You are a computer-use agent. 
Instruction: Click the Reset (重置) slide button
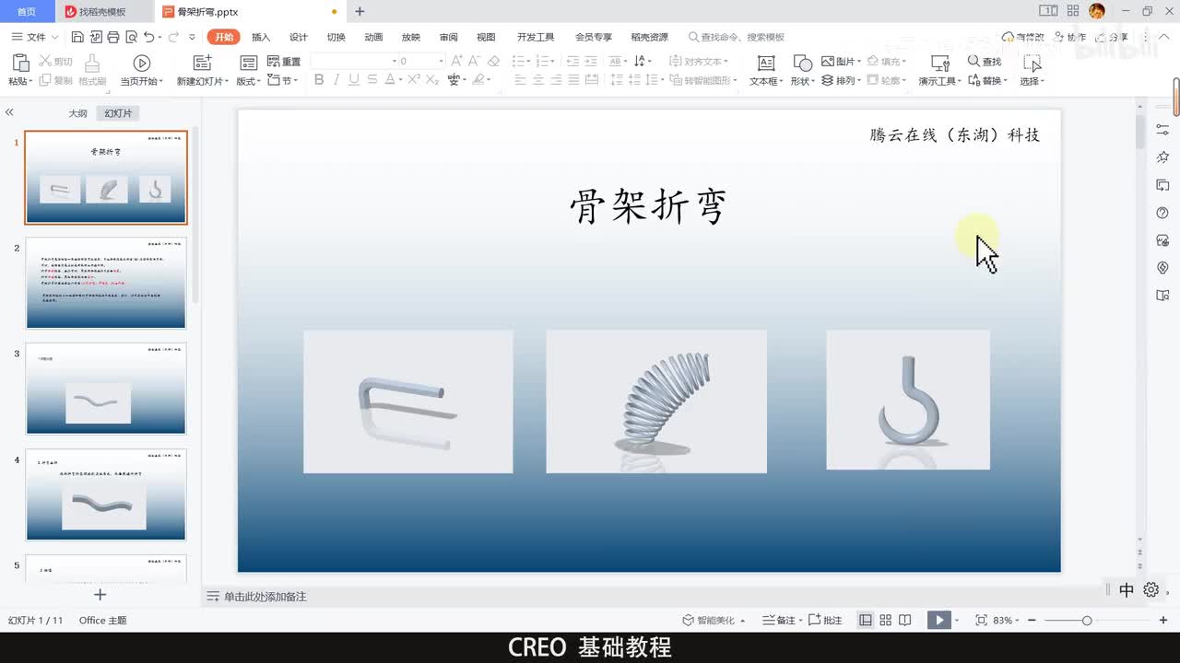(x=284, y=62)
